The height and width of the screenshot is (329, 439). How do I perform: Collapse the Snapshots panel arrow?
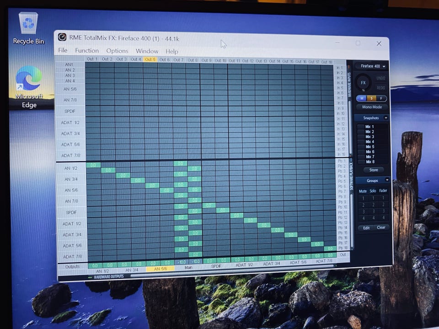(x=386, y=118)
